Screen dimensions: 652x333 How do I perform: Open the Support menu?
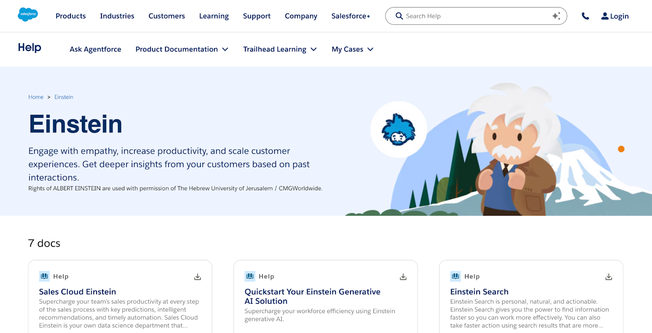(257, 16)
